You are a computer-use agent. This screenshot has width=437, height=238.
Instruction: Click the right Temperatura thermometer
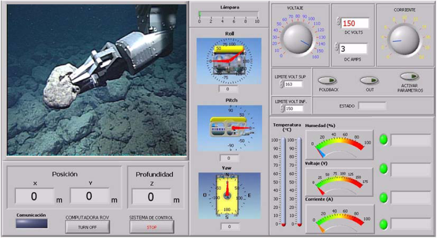click(x=299, y=182)
